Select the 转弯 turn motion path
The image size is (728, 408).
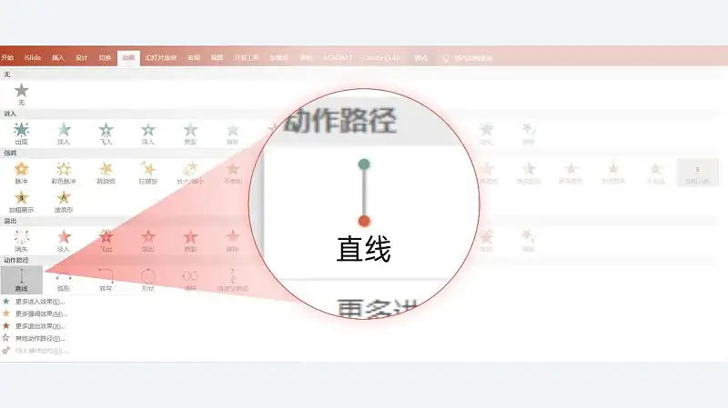pyautogui.click(x=106, y=280)
